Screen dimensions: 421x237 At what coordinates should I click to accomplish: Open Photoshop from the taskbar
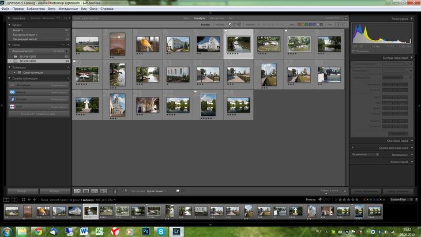pyautogui.click(x=146, y=231)
